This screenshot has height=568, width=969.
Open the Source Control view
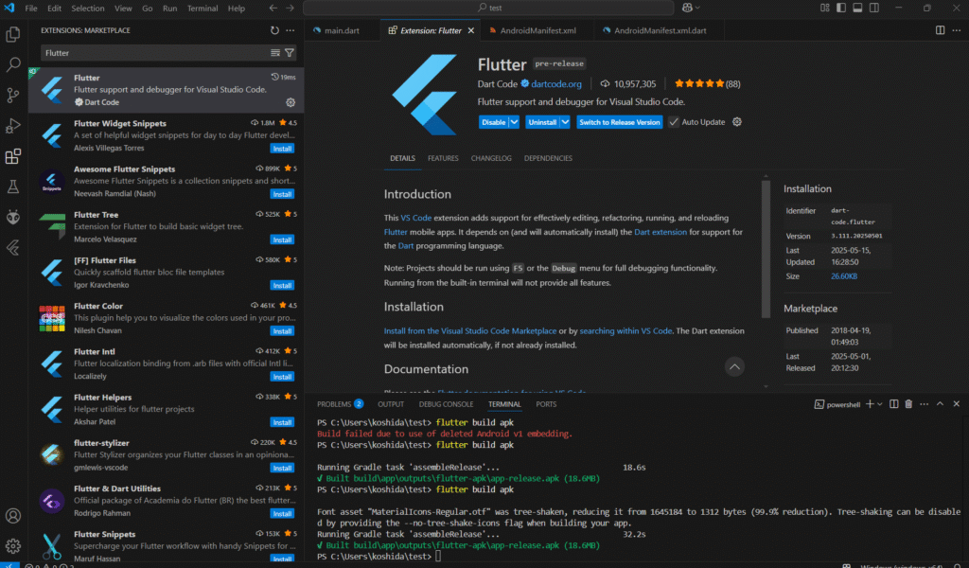pyautogui.click(x=13, y=96)
